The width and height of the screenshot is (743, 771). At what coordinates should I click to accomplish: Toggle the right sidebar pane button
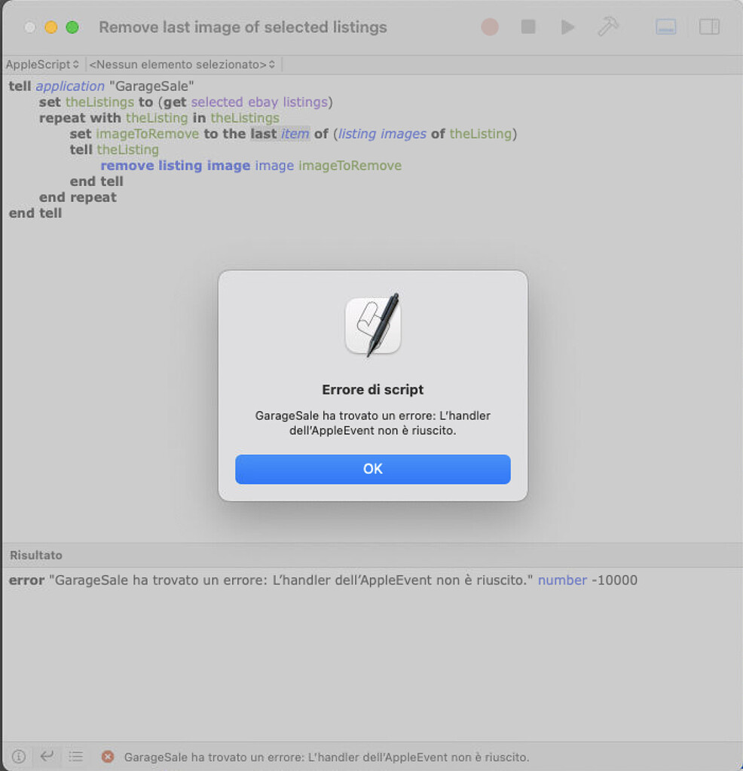[709, 27]
